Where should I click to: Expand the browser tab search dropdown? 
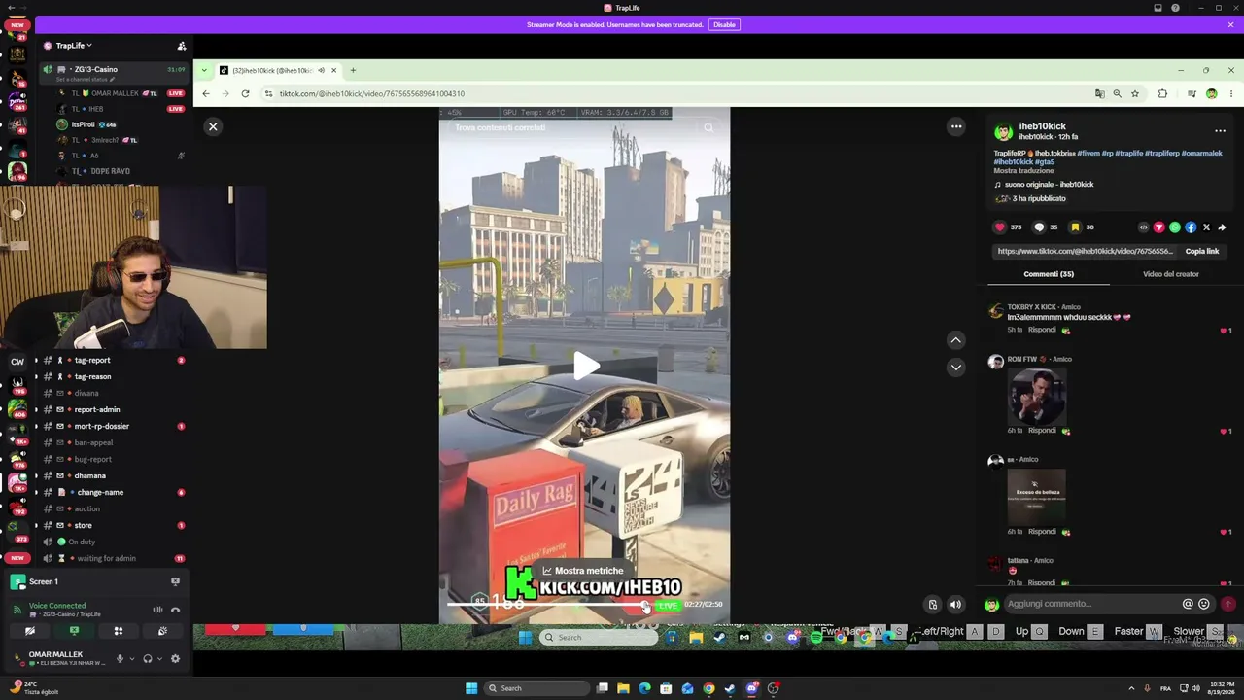pos(204,70)
